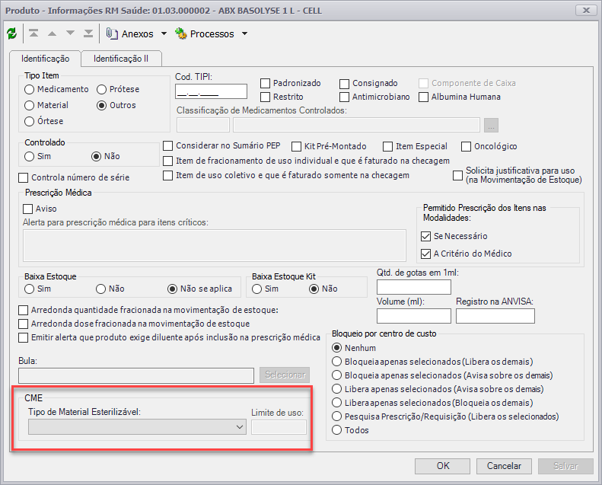The width and height of the screenshot is (602, 485).
Task: Switch to Identificação tab
Action: tap(46, 59)
